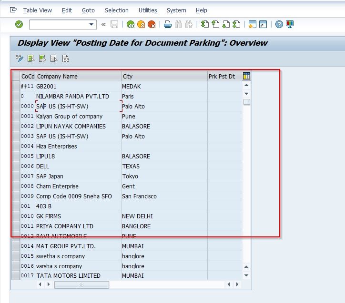This screenshot has width=345, height=303.
Task: Click the Company Name column header
Action: 79,76
